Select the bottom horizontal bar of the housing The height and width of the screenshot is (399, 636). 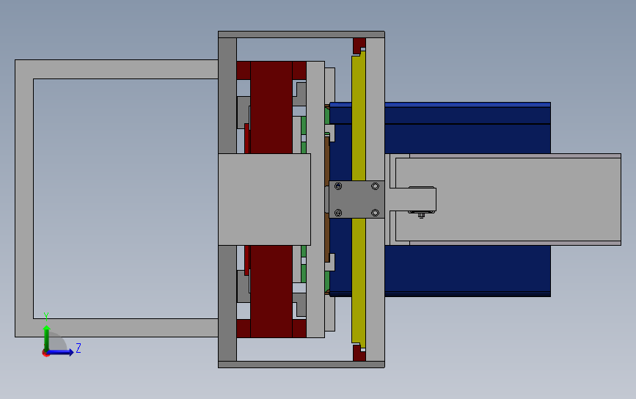301,365
